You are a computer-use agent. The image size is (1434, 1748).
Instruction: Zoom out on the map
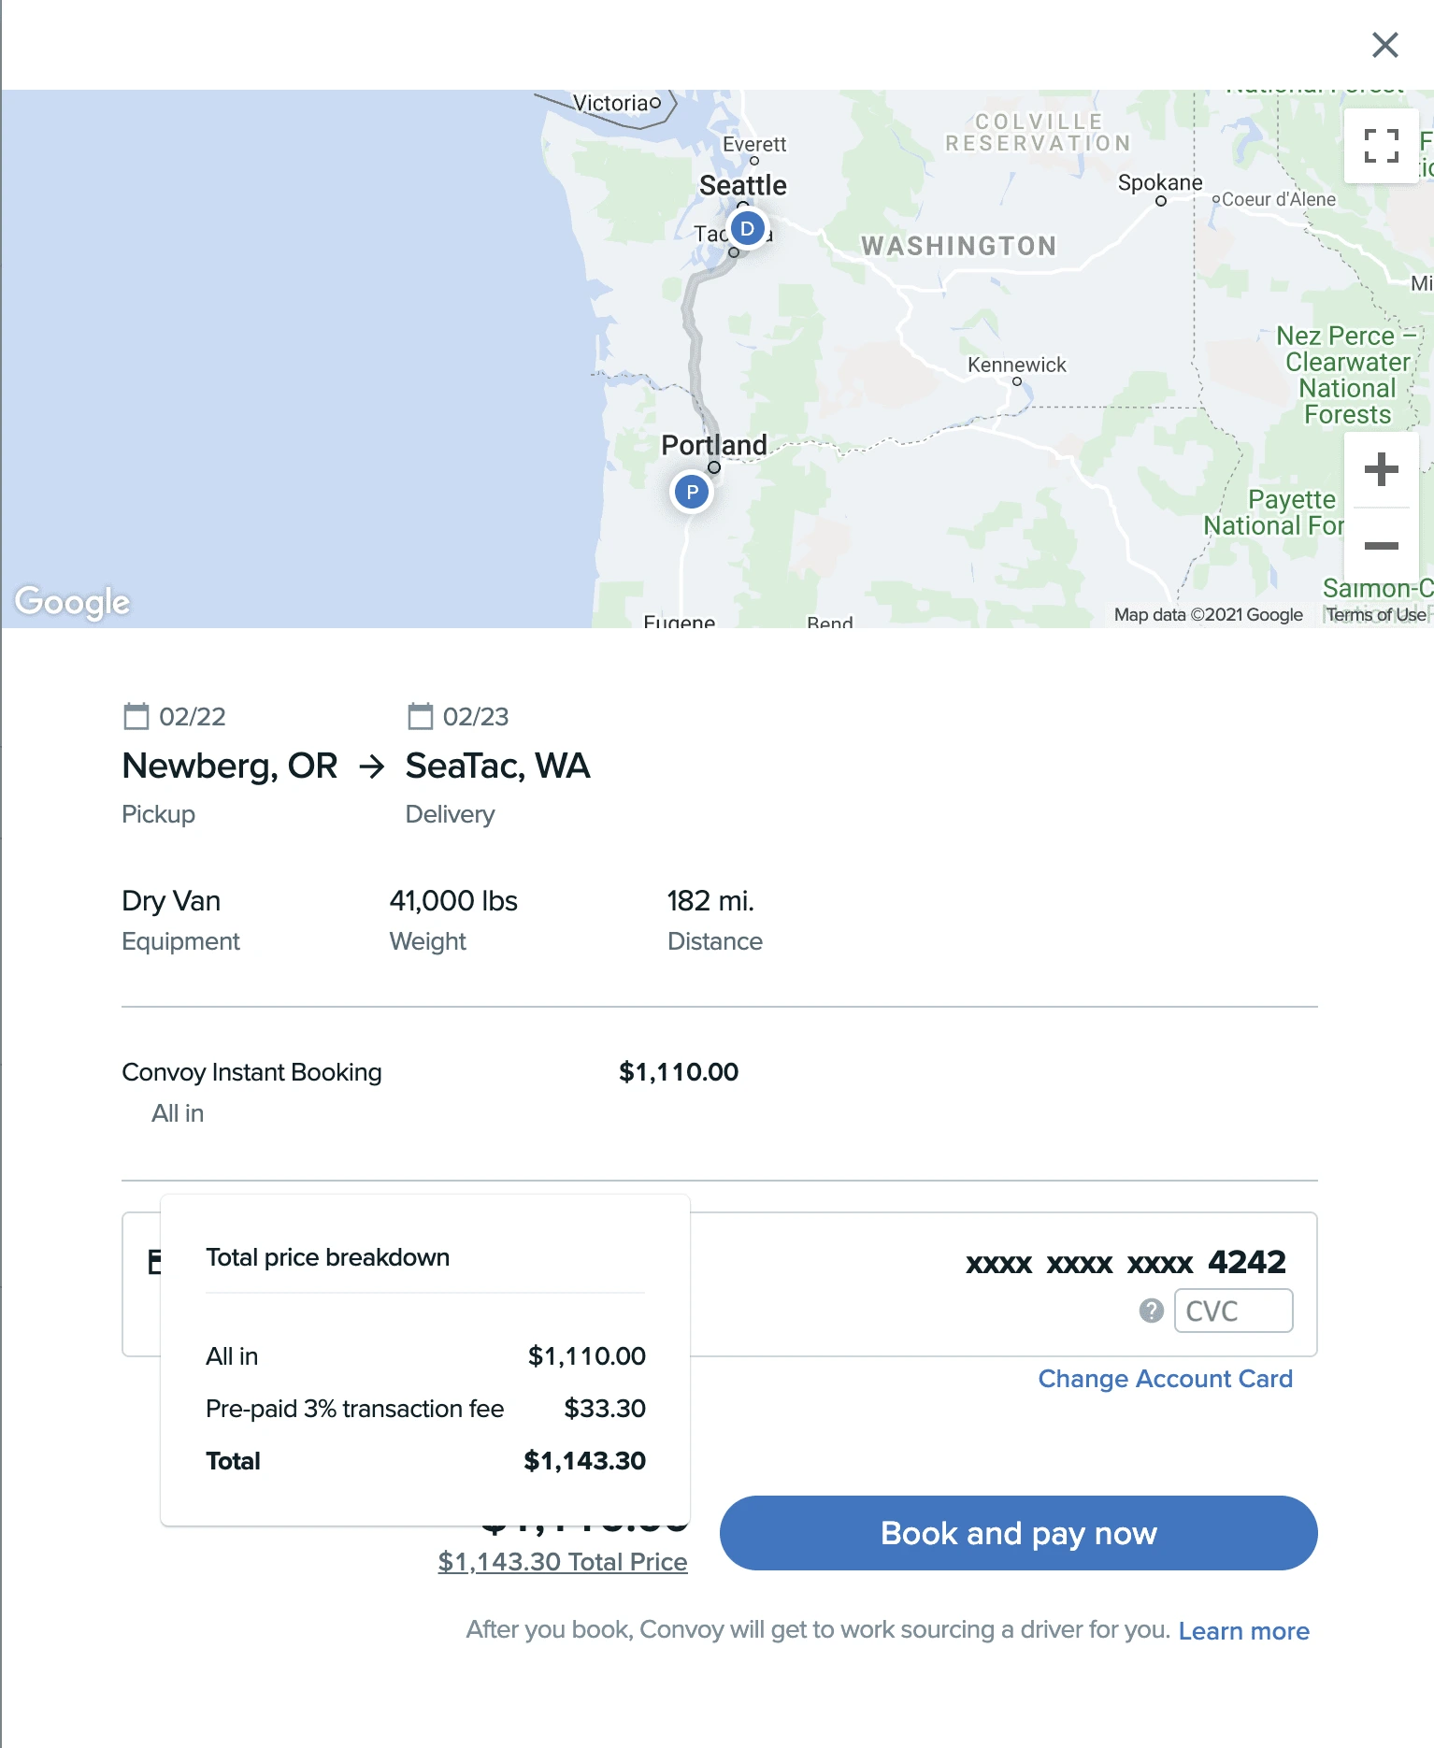click(x=1381, y=546)
